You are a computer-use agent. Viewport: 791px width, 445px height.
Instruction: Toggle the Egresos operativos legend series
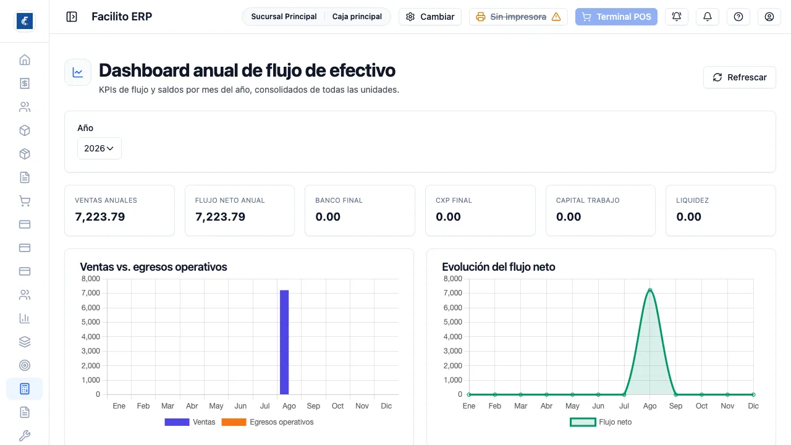[268, 422]
